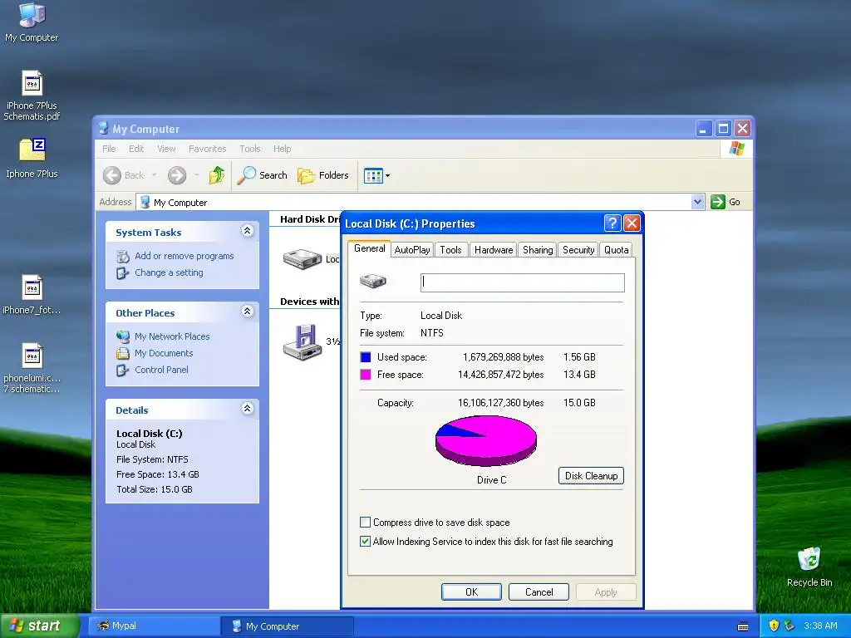Click the 3:38 AM taskbar clock
The image size is (851, 638).
[x=820, y=626]
